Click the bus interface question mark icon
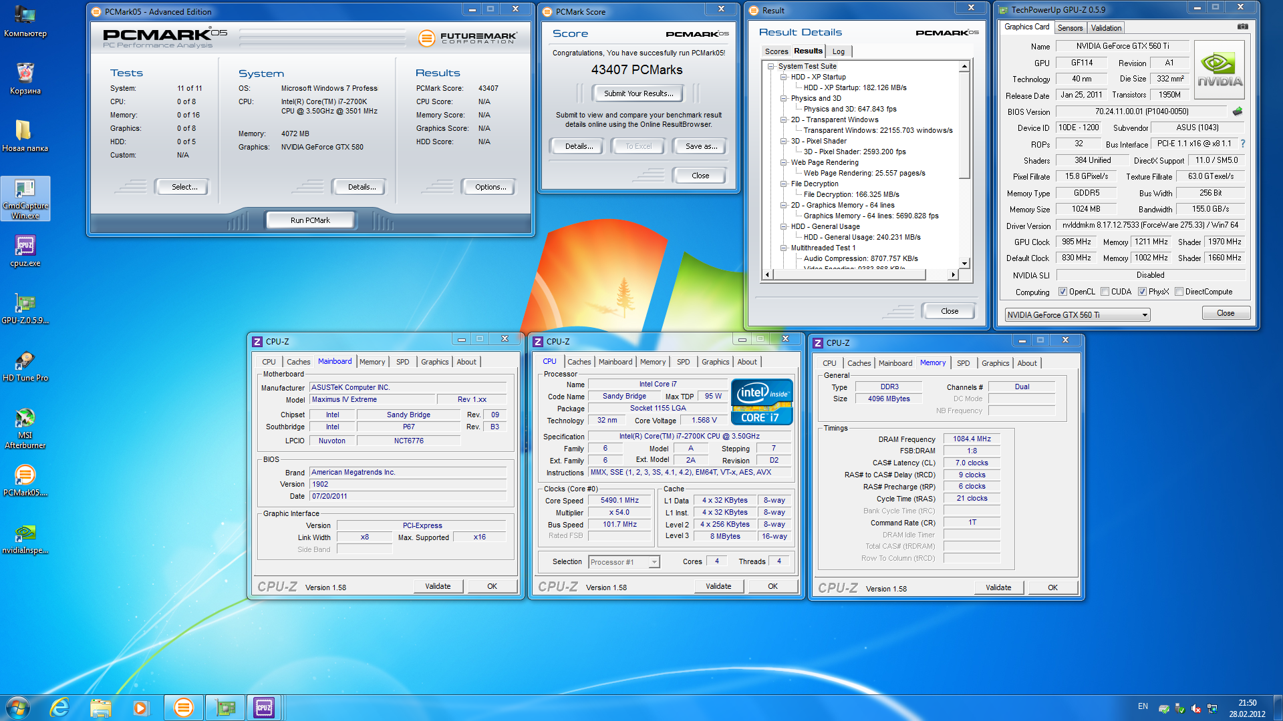The height and width of the screenshot is (721, 1283). click(1243, 144)
